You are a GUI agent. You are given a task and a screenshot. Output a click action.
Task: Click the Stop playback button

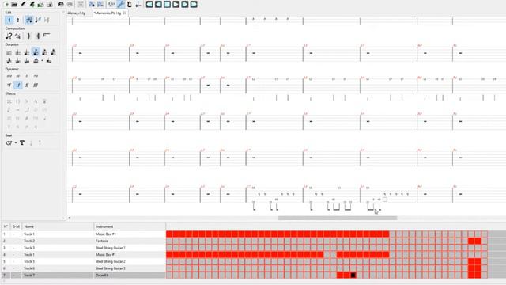[x=167, y=4]
